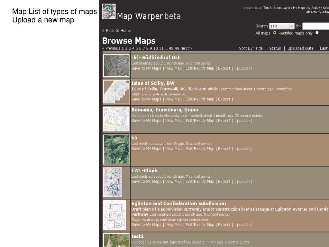Export the Isles of Scilly map
The image size is (329, 247).
point(224,99)
